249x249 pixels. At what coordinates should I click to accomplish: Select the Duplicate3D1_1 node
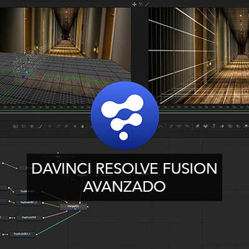[29, 202]
